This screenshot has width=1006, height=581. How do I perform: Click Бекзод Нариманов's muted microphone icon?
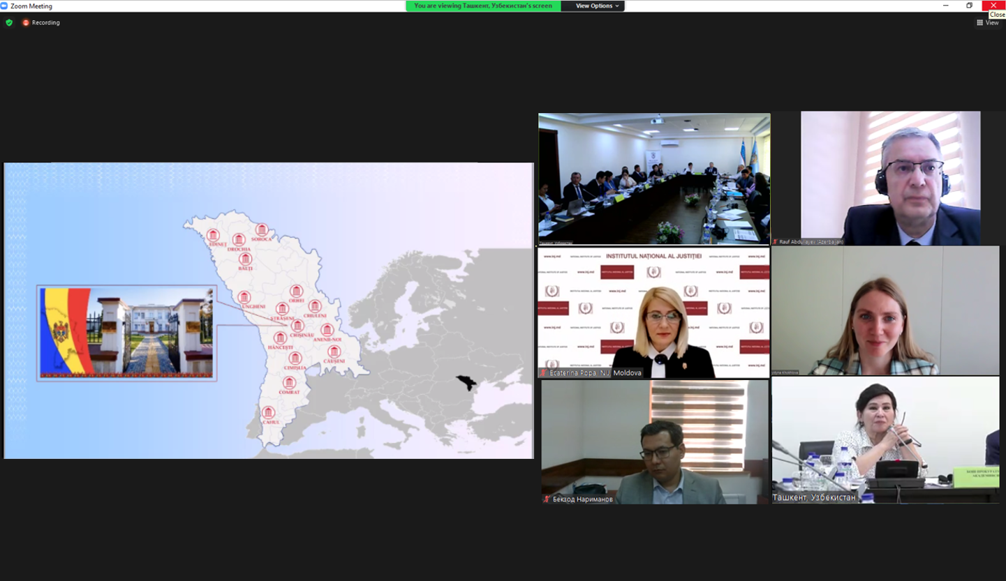(x=547, y=499)
